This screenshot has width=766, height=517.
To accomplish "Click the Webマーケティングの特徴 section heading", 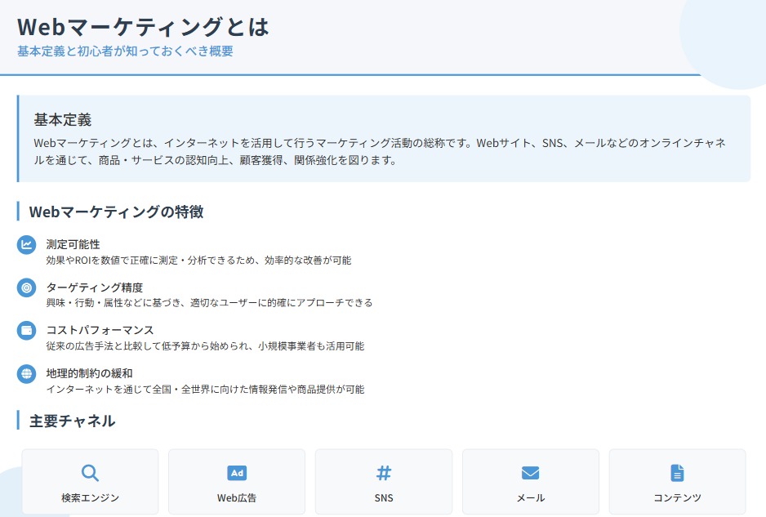I will (x=116, y=212).
